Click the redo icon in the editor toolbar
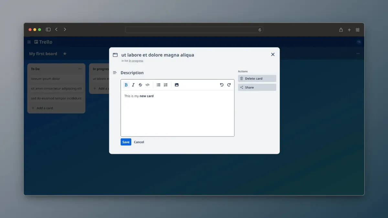Image resolution: width=388 pixels, height=218 pixels. pyautogui.click(x=229, y=85)
